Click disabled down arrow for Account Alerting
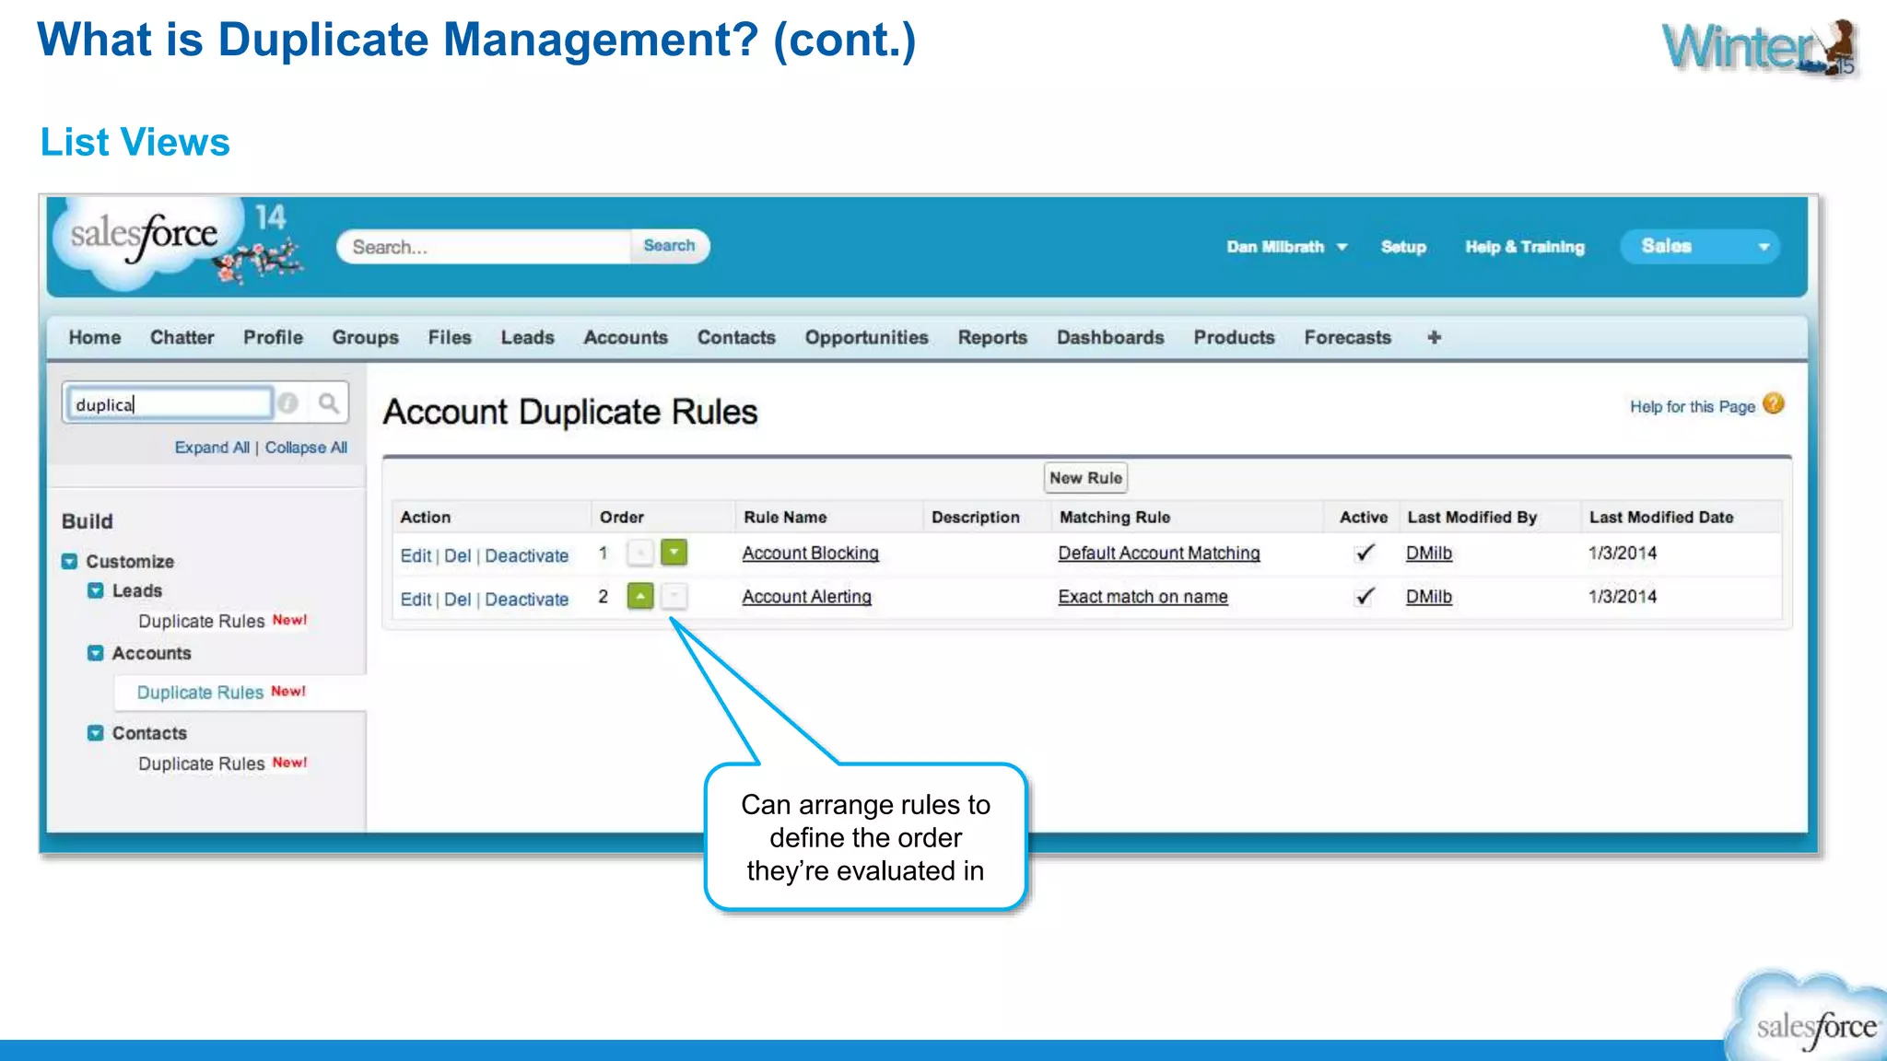This screenshot has height=1061, width=1887. click(x=674, y=596)
